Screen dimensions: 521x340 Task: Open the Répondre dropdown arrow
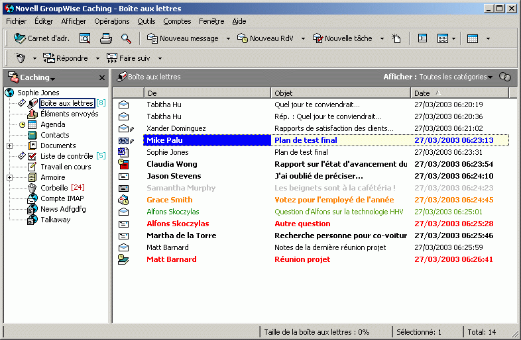[97, 59]
